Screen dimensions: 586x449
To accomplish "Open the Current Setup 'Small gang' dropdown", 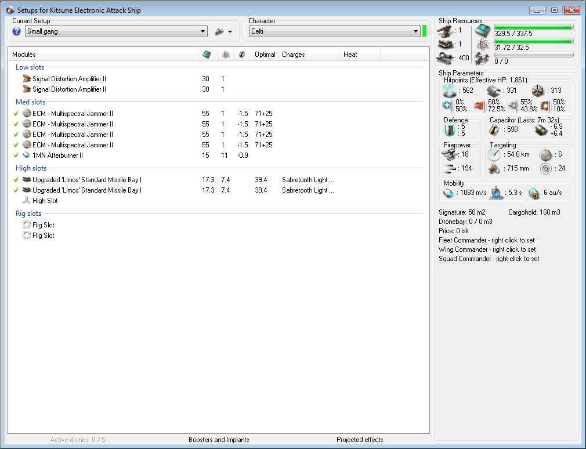I will pyautogui.click(x=116, y=31).
